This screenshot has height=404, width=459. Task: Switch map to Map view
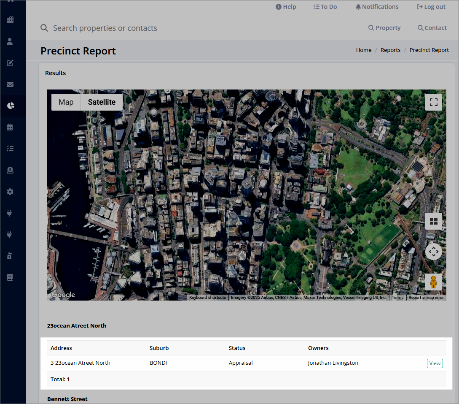click(x=66, y=102)
